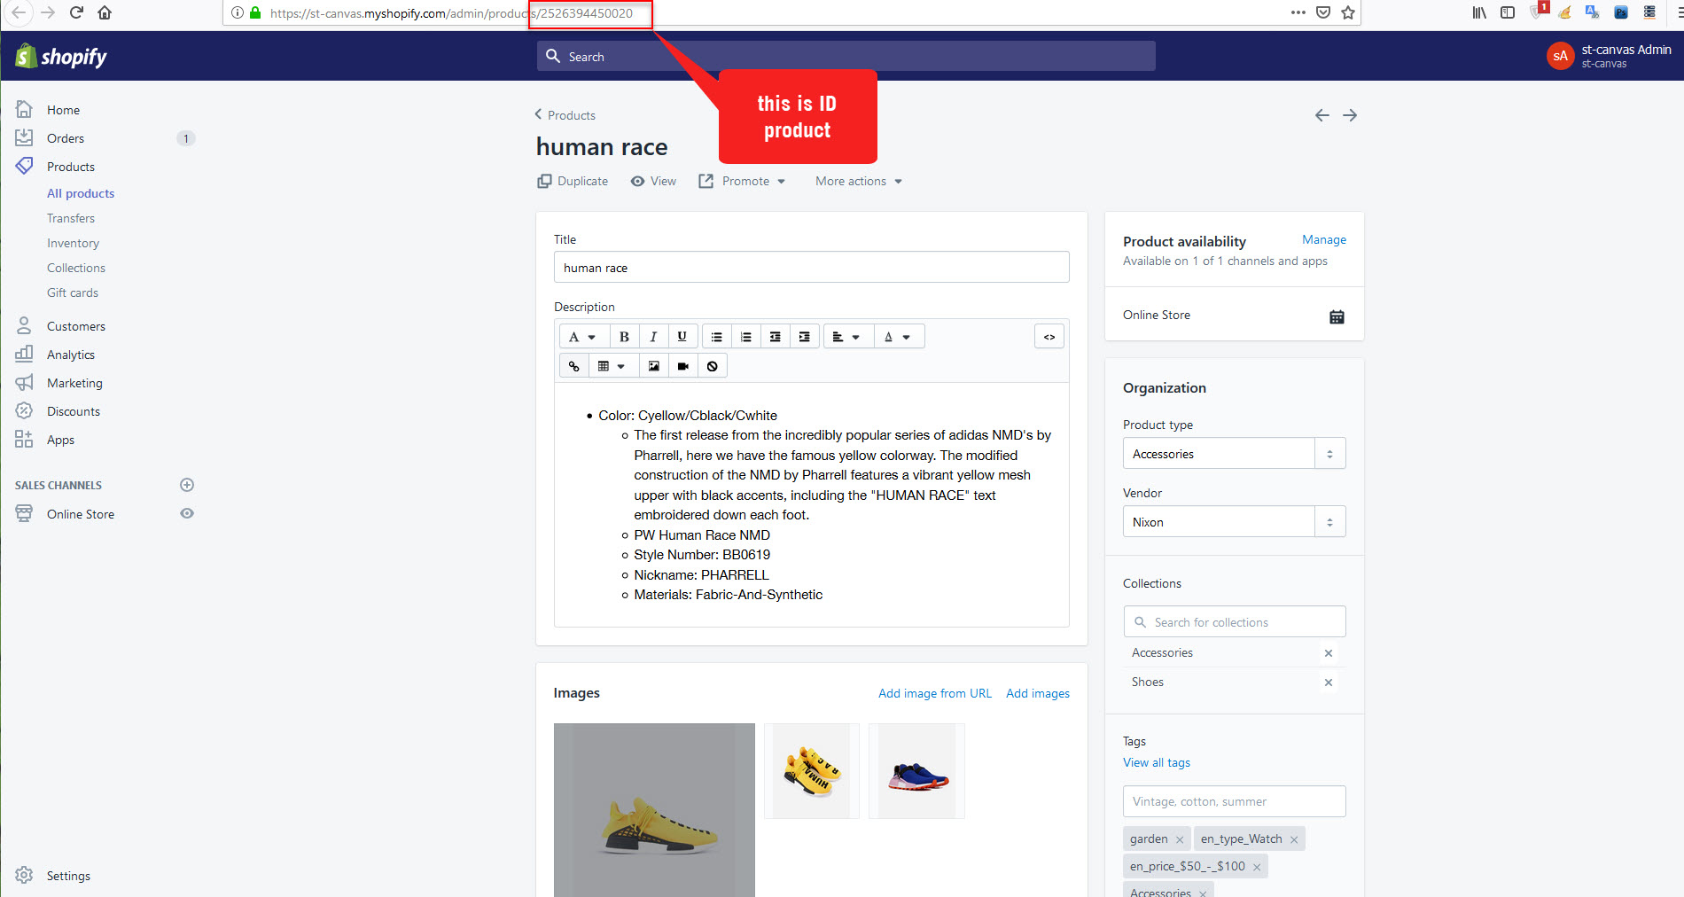
Task: Open Collections under Products
Action: (x=76, y=268)
